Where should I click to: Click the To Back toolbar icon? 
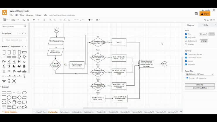55,20
